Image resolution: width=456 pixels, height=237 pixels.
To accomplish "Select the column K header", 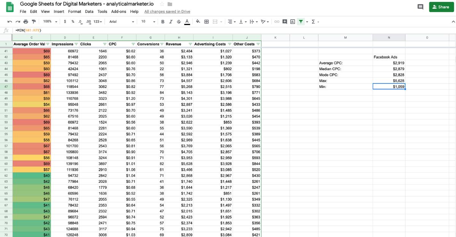I will 275,37.
